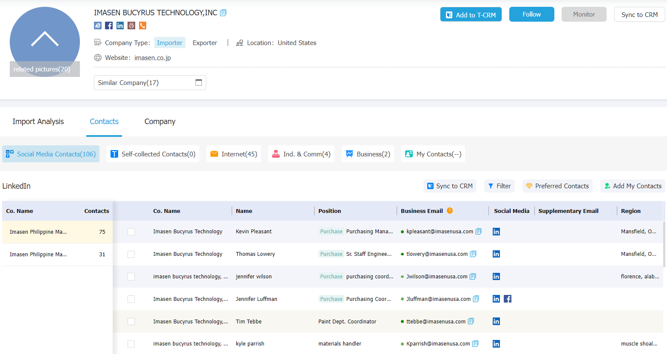Show Internet(45) contacts
The image size is (667, 354).
pos(234,154)
